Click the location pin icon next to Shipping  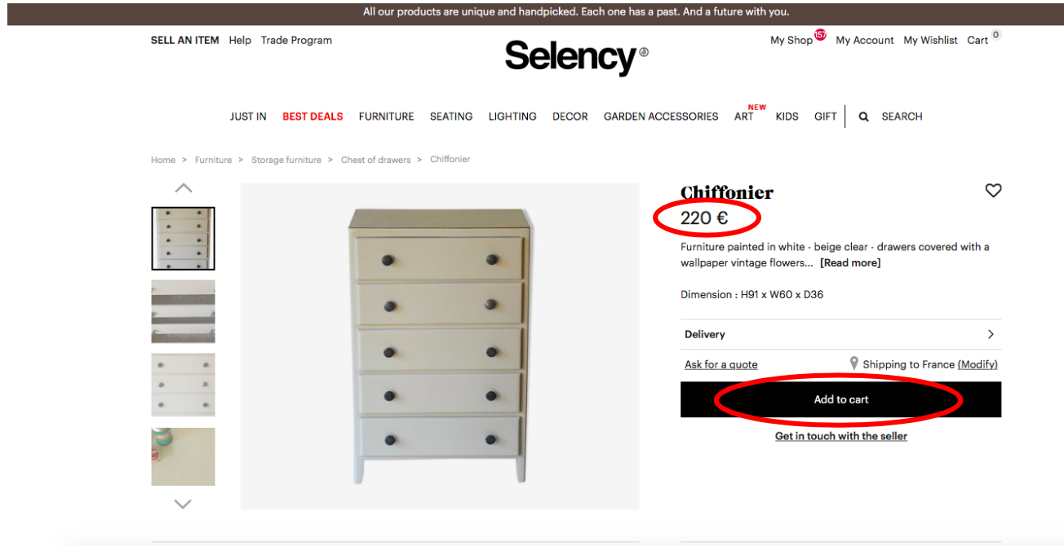click(854, 363)
